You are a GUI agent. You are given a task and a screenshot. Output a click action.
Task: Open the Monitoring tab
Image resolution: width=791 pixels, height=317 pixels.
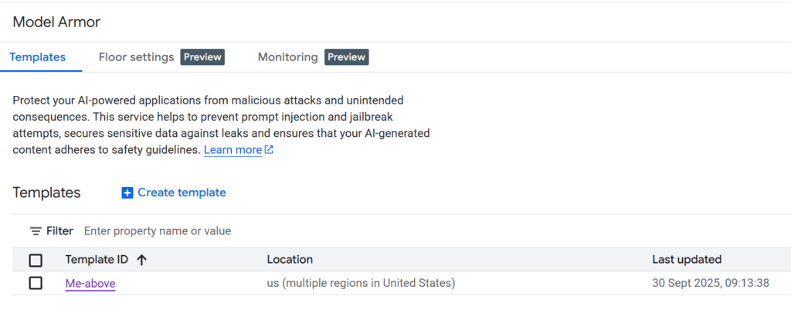coord(287,57)
